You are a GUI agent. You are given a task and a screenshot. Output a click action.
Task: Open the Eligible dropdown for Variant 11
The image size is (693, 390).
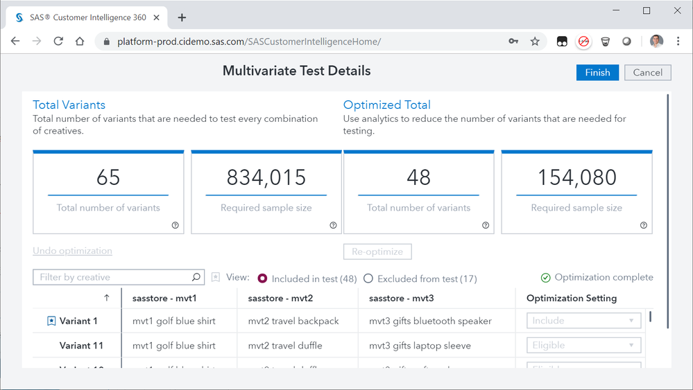(583, 345)
